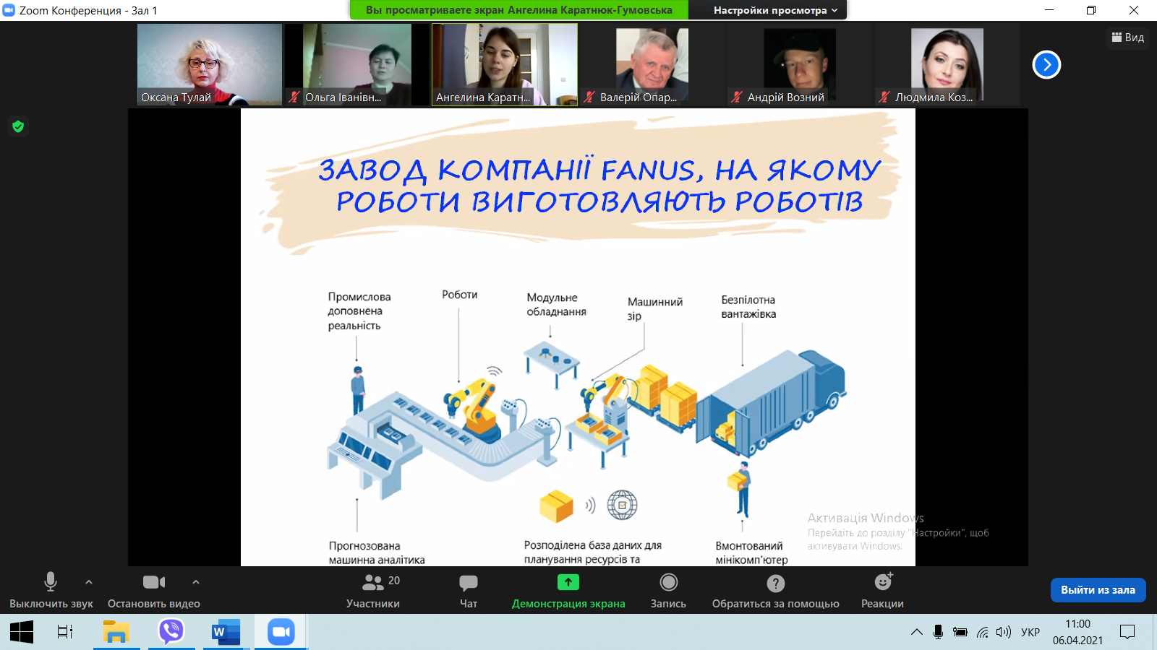
Task: Click label Роботи on slide
Action: (460, 295)
